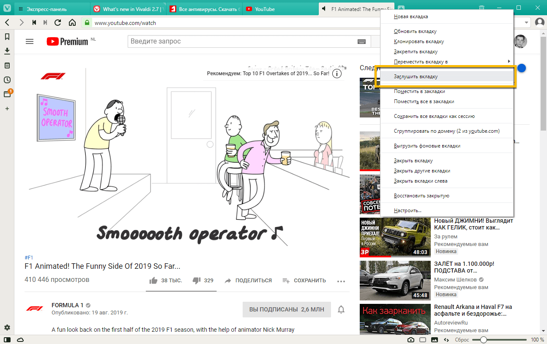The height and width of the screenshot is (344, 547).
Task: Open the Notes panel in sidebar
Action: (7, 66)
